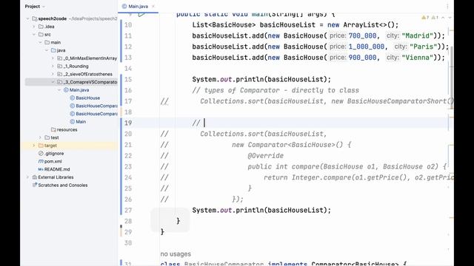Expand the _2_sieveOfEratosthenes package
This screenshot has height=266, width=474.
[53, 74]
